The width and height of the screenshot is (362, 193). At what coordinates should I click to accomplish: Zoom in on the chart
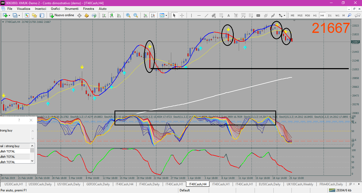click(128, 15)
